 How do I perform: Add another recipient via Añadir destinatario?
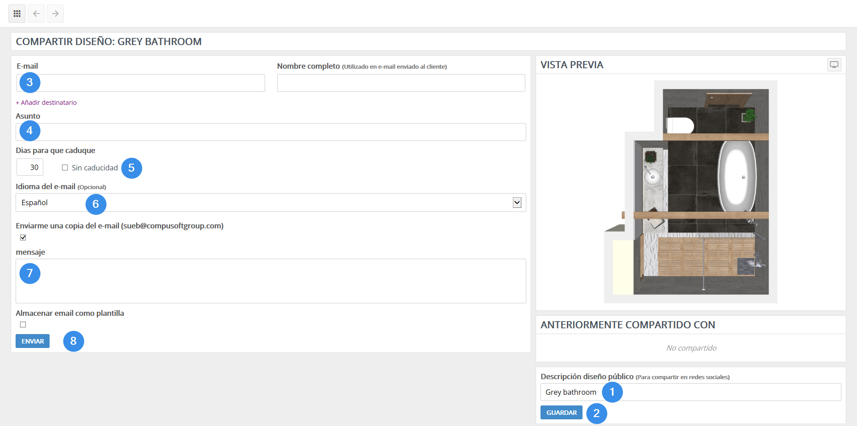pos(46,103)
